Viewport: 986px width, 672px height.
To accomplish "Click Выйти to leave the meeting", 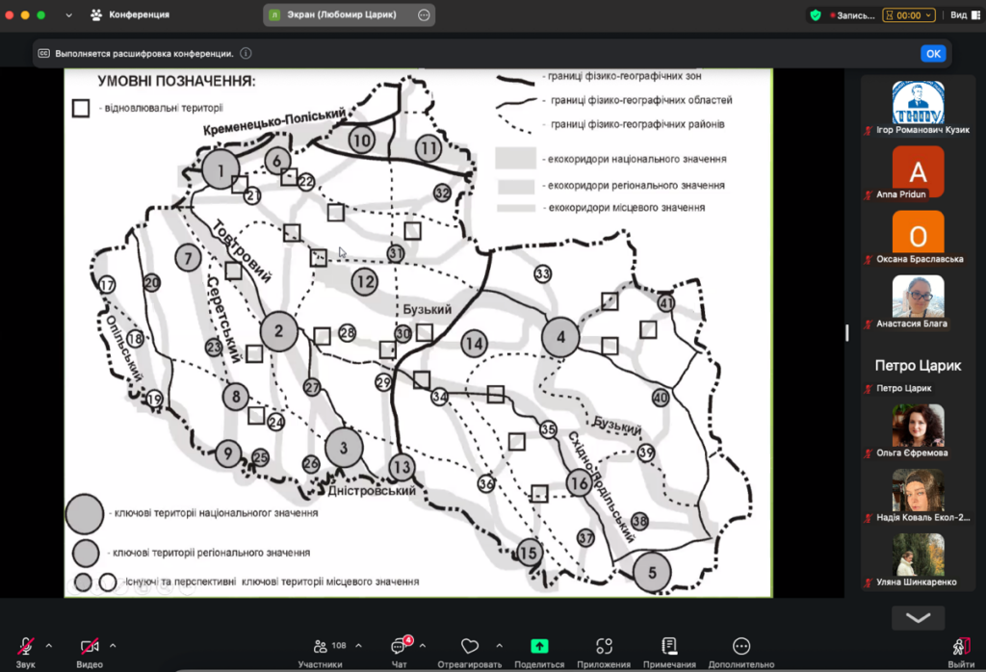I will coord(960,647).
